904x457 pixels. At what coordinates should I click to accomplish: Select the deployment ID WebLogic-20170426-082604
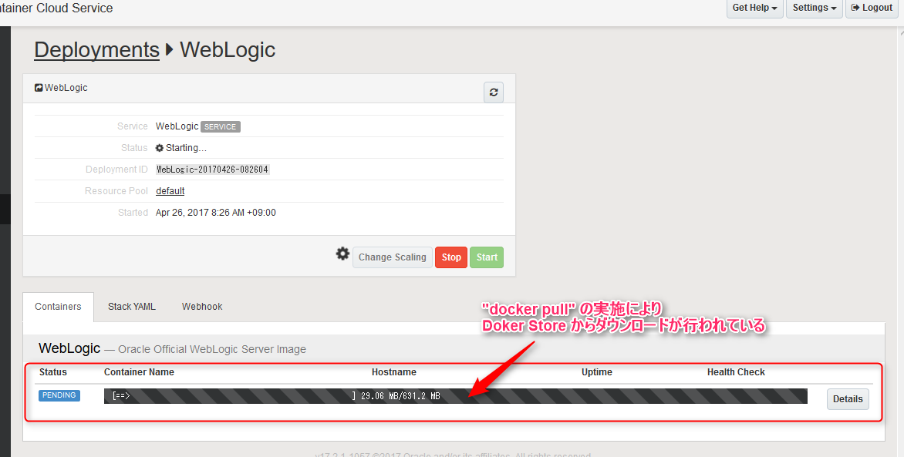(213, 170)
